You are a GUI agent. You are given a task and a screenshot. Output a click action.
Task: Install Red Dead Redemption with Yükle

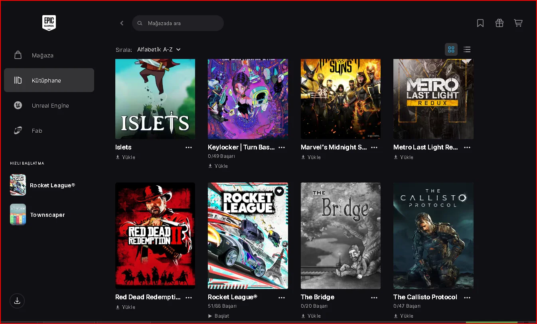(x=126, y=307)
